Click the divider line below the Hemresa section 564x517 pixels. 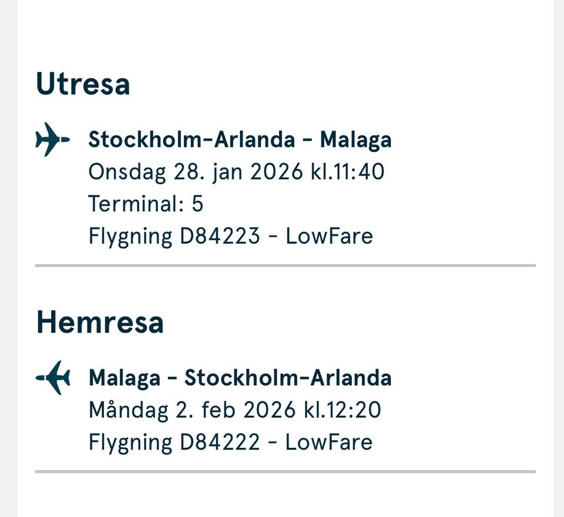pos(285,471)
